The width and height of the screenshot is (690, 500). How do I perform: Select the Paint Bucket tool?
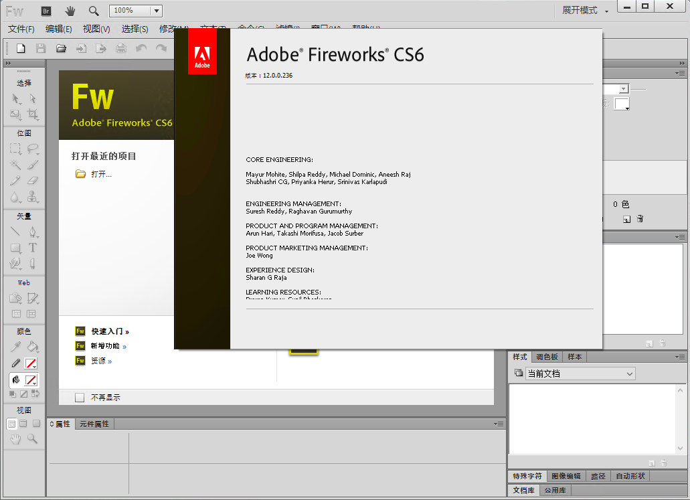33,347
